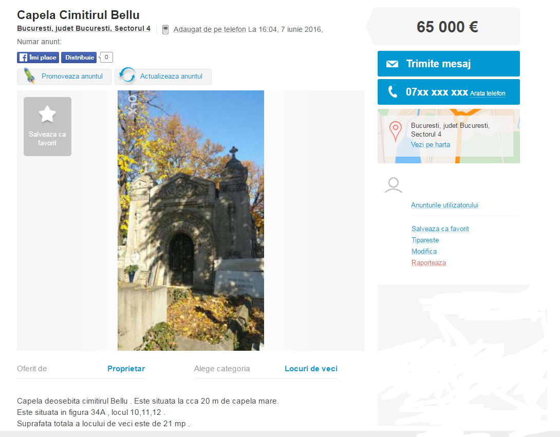Screen dimensions: 560x437
Task: Click the phone handset icon beside the phone number
Action: point(393,92)
